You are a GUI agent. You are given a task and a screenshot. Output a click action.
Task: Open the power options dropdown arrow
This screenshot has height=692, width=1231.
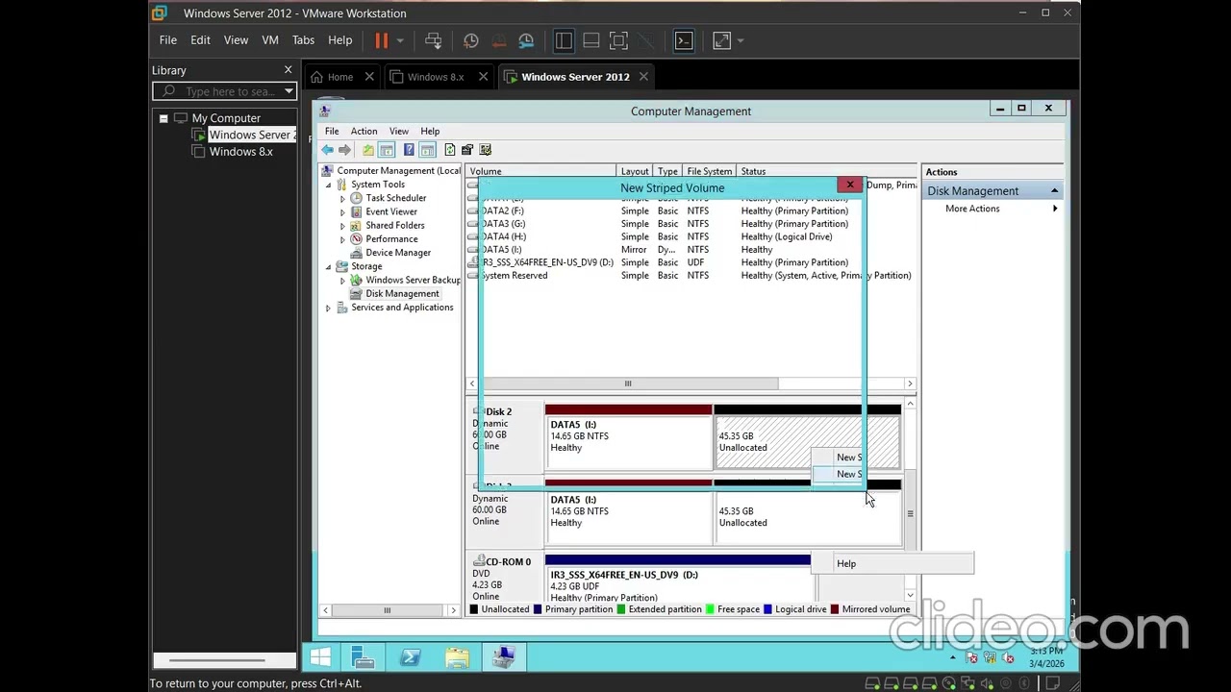400,40
